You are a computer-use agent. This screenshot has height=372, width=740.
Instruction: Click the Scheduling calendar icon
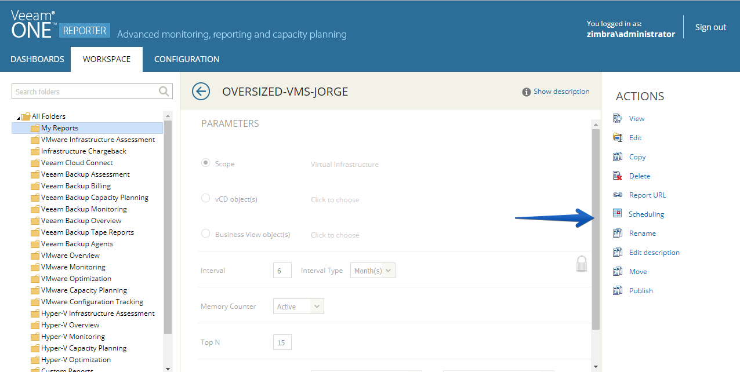[x=618, y=214]
